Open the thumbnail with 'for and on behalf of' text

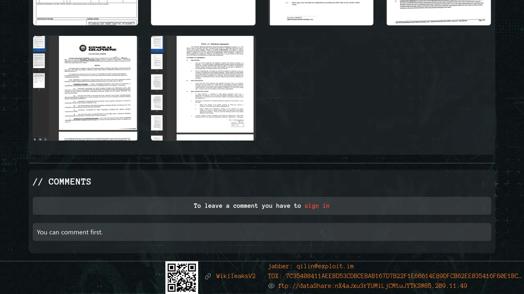pos(321,13)
